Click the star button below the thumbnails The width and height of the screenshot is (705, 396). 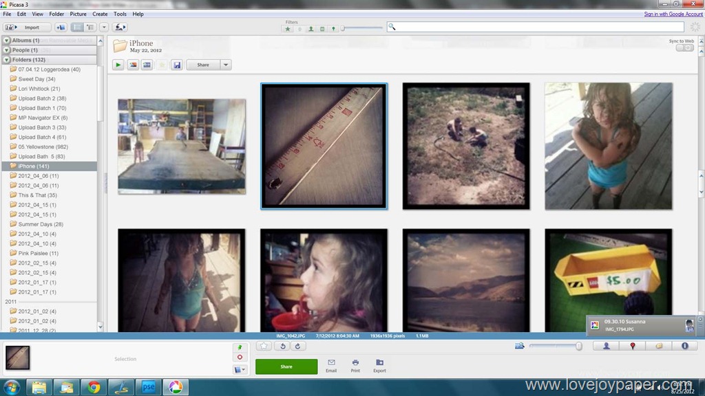pos(264,346)
